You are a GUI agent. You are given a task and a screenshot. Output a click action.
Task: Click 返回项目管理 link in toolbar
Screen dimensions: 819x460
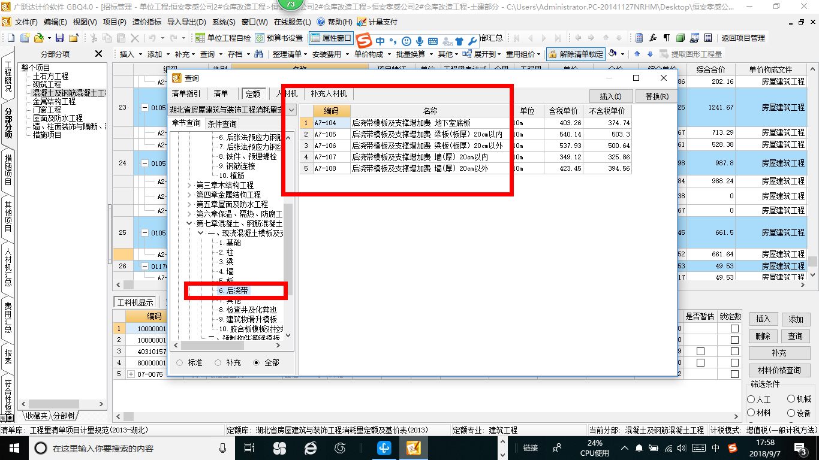(x=743, y=38)
